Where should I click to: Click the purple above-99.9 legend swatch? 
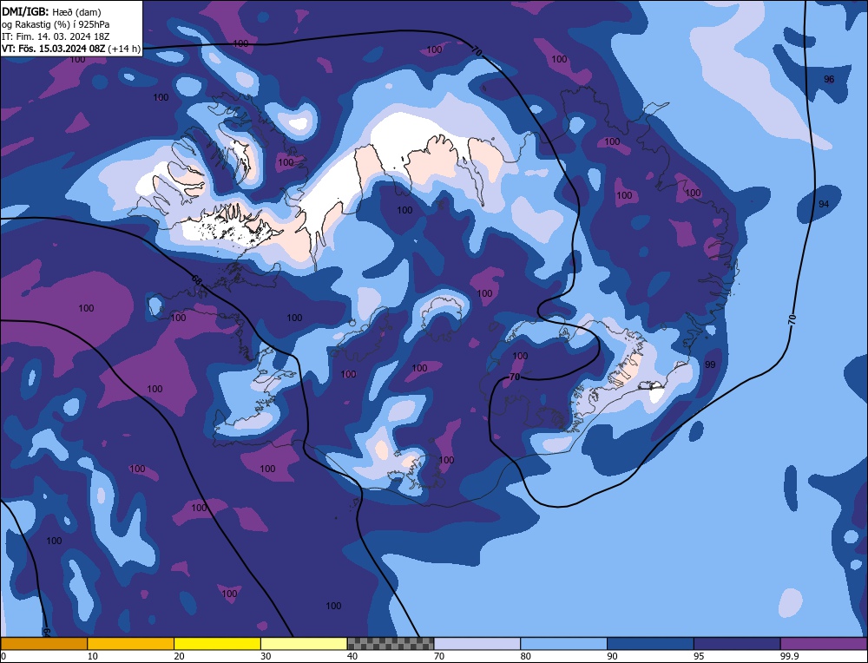coord(824,643)
